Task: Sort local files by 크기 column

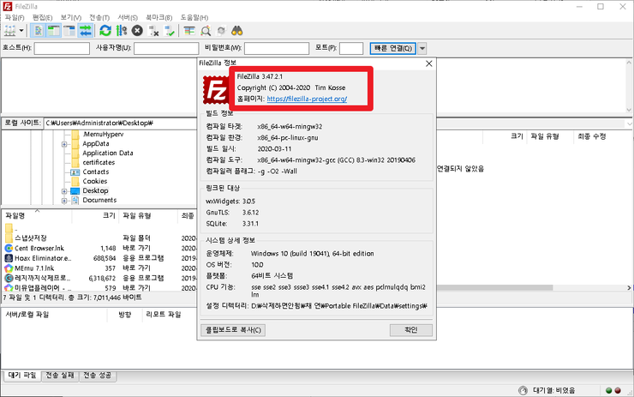Action: pyautogui.click(x=95, y=216)
